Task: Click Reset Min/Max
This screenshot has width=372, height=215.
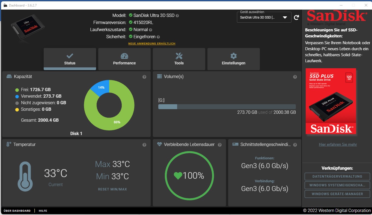Action: click(112, 189)
